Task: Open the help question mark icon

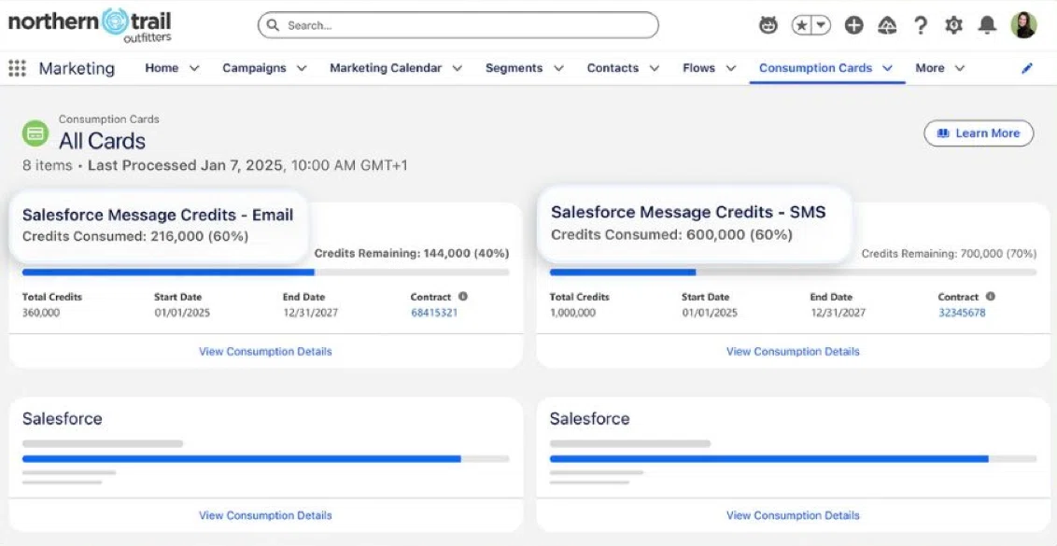Action: pos(920,25)
